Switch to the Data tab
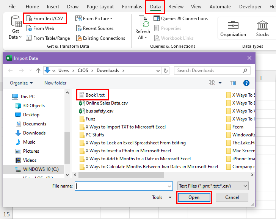 [x=155, y=7]
